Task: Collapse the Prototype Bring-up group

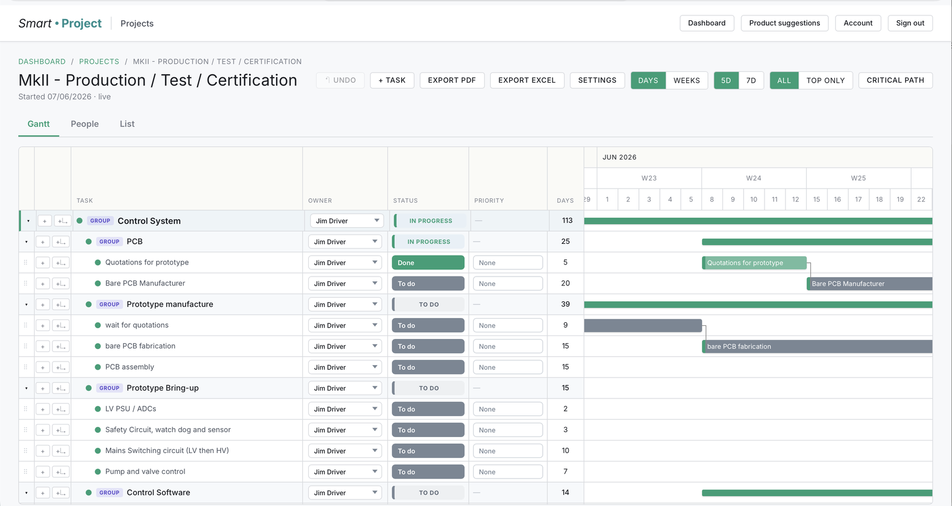Action: 26,388
